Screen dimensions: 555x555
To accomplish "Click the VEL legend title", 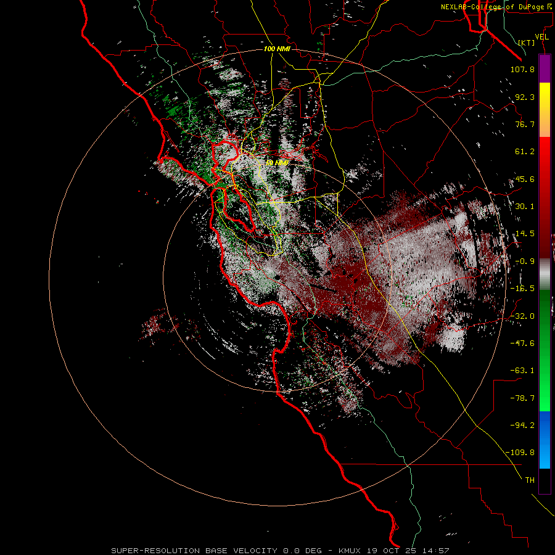I will point(541,37).
